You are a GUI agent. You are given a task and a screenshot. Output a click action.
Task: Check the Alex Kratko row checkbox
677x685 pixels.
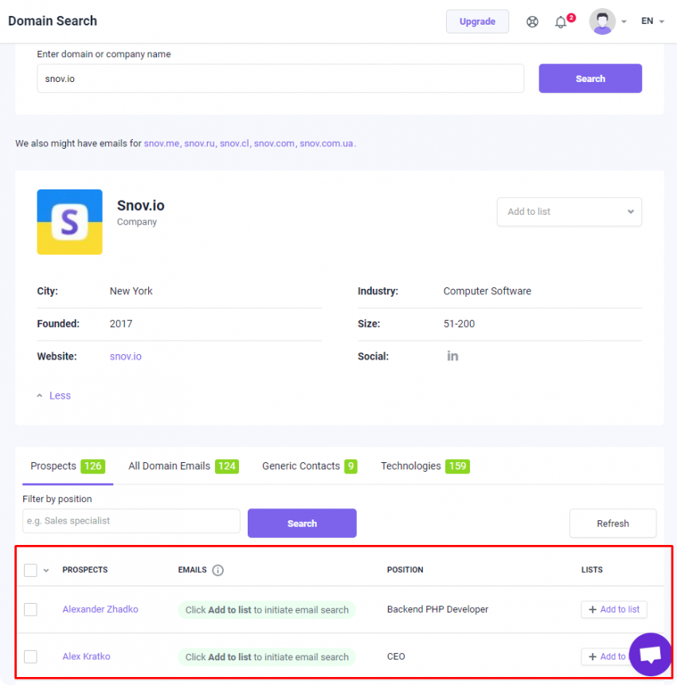(x=30, y=656)
